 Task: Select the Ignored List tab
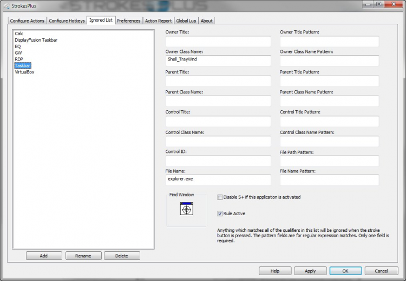tap(101, 20)
